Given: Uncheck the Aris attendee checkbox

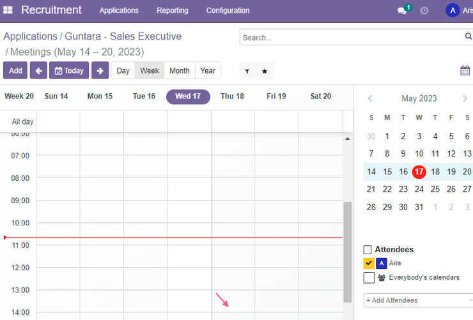Looking at the screenshot, I should click(369, 263).
